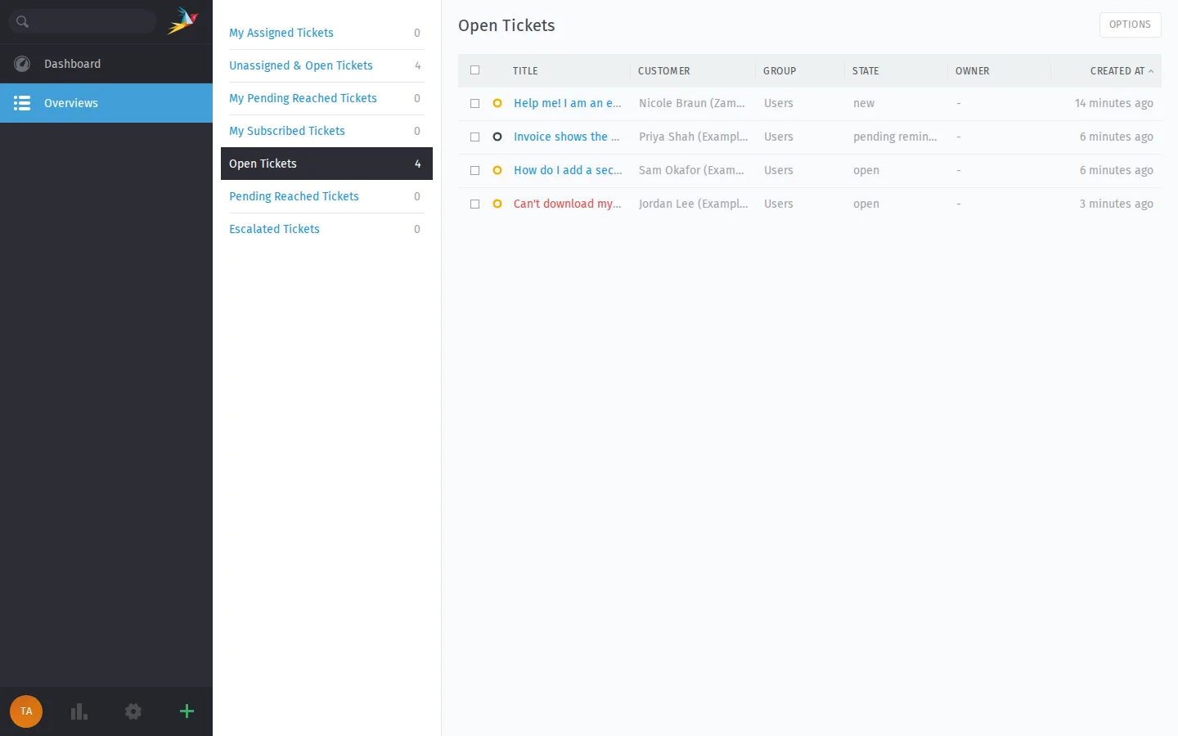The height and width of the screenshot is (736, 1178).
Task: Open the Invoice shows the ticket link
Action: point(567,137)
